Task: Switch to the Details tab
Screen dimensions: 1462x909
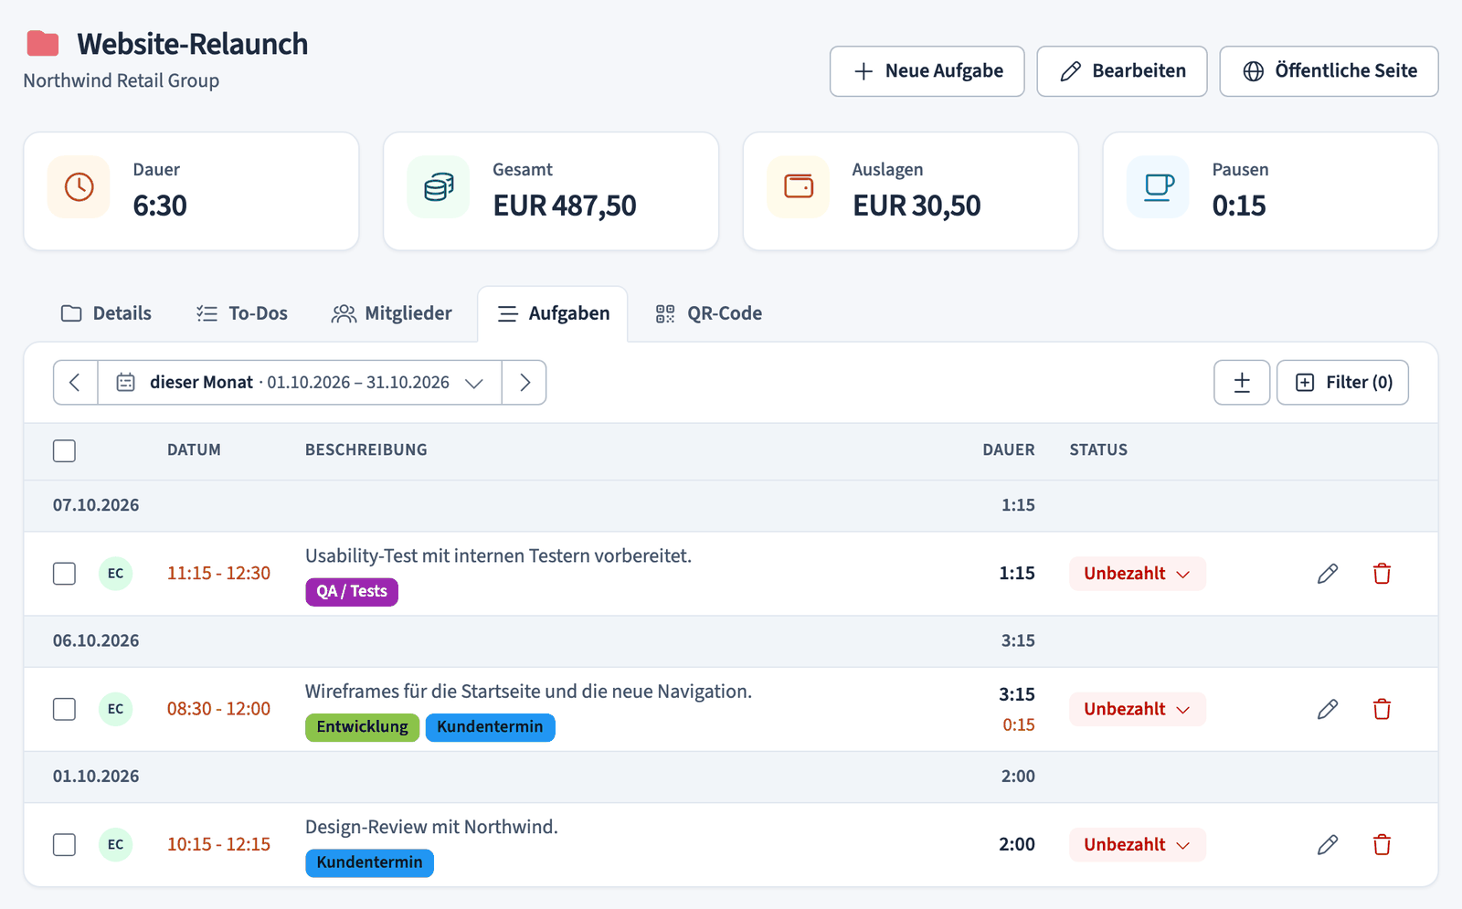Action: (106, 313)
